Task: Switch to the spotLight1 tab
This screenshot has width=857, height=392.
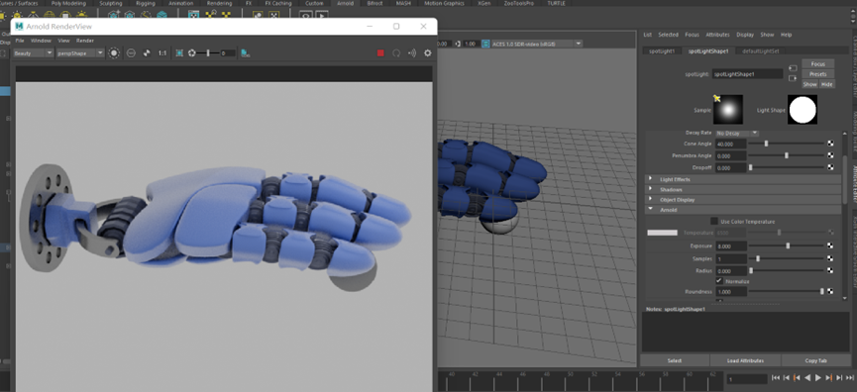Action: click(x=662, y=50)
